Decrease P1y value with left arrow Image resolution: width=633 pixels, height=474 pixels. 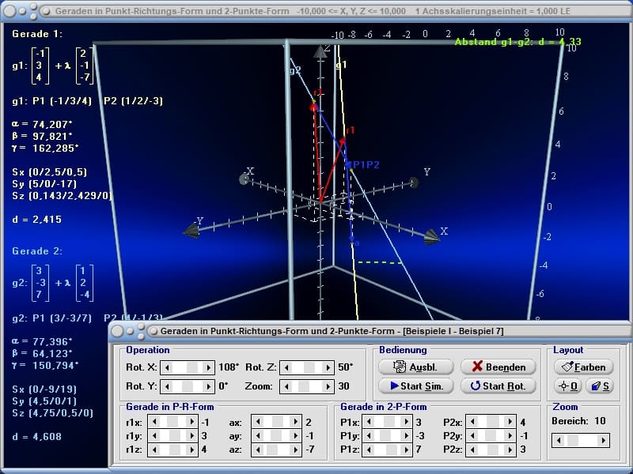coord(369,436)
